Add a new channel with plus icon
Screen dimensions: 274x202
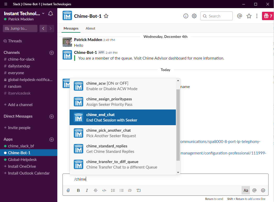(x=52, y=53)
